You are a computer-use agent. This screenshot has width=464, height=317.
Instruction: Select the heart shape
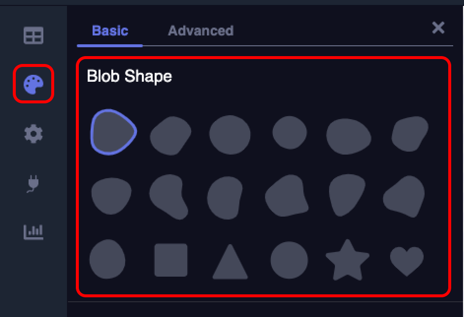click(x=407, y=260)
